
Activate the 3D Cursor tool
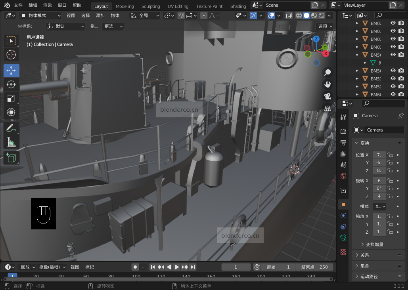(11, 55)
